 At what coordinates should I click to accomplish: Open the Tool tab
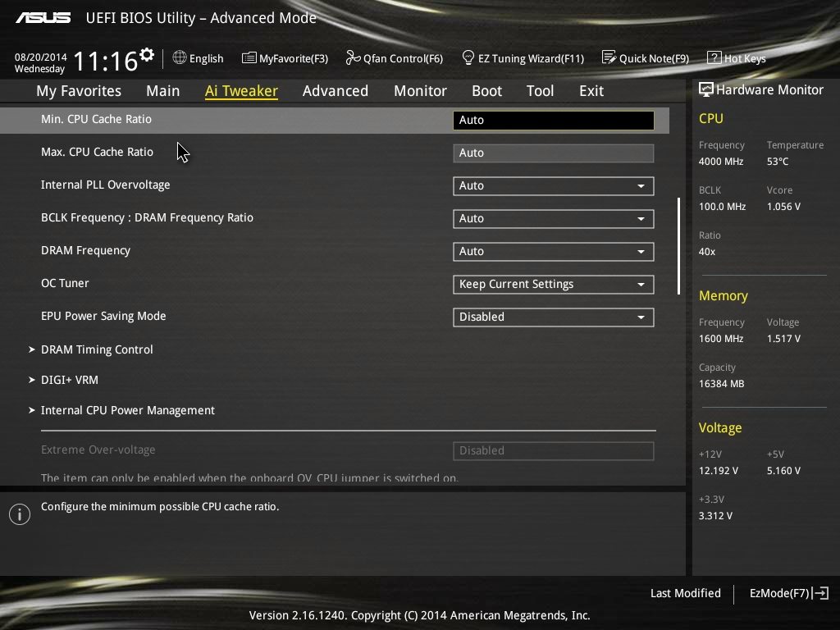click(540, 91)
